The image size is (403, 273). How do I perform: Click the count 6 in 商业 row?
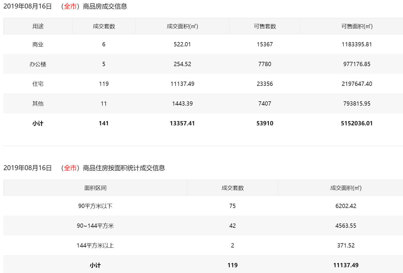tap(104, 44)
